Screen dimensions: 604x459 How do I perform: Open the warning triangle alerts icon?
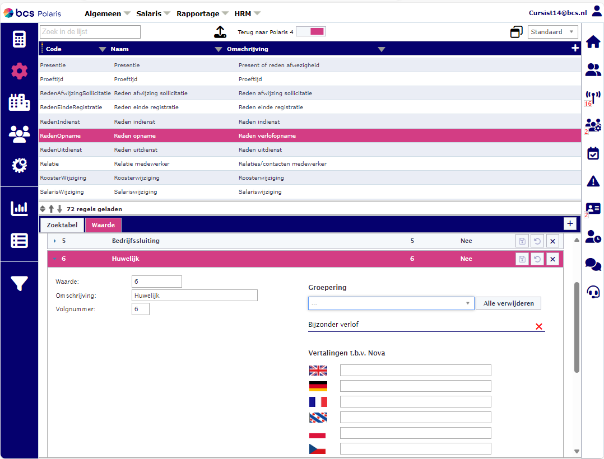click(593, 181)
